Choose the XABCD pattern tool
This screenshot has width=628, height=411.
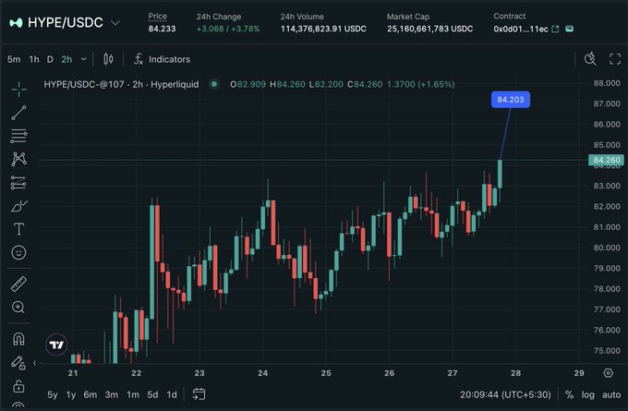point(18,159)
